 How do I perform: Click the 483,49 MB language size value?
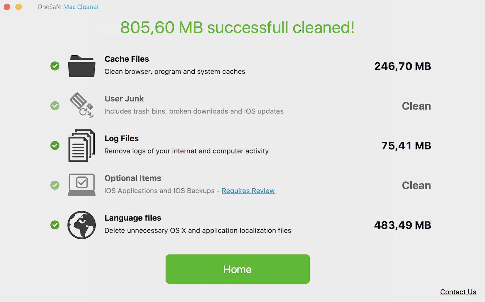pos(403,225)
